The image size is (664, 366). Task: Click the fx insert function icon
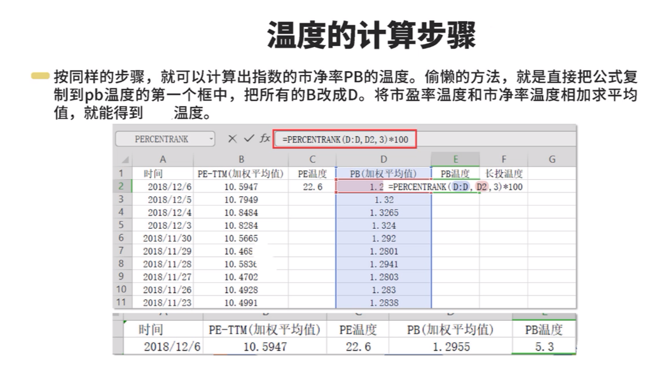265,139
